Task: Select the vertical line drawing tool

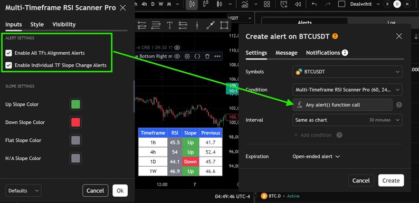Action: (x=197, y=25)
